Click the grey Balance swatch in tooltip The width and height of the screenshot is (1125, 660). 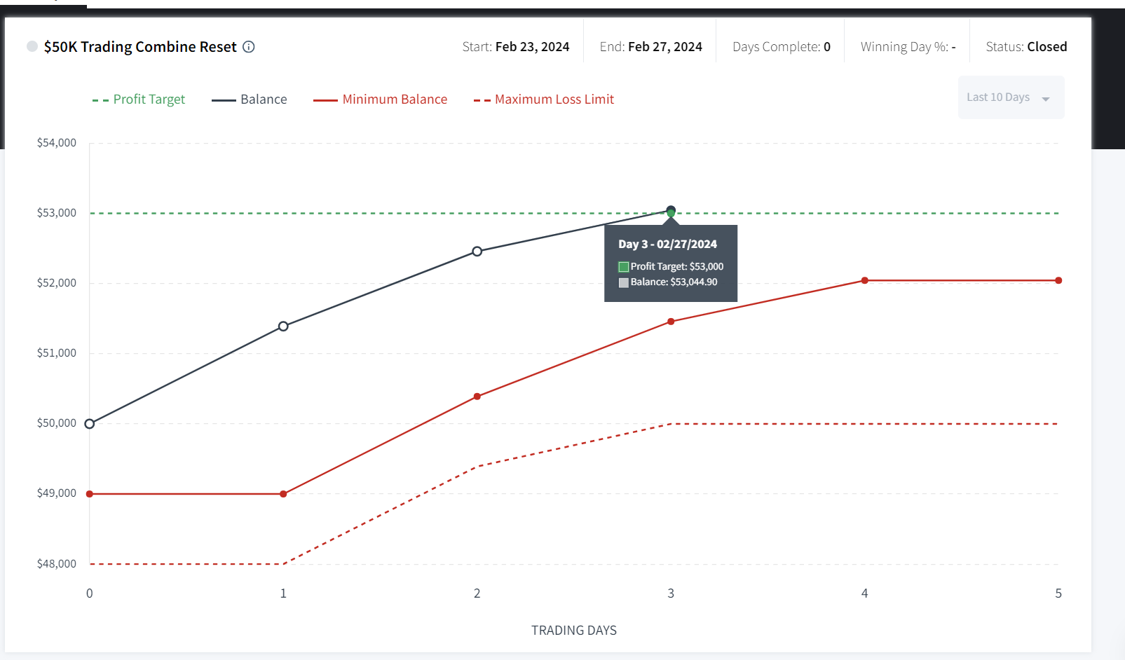pos(624,282)
